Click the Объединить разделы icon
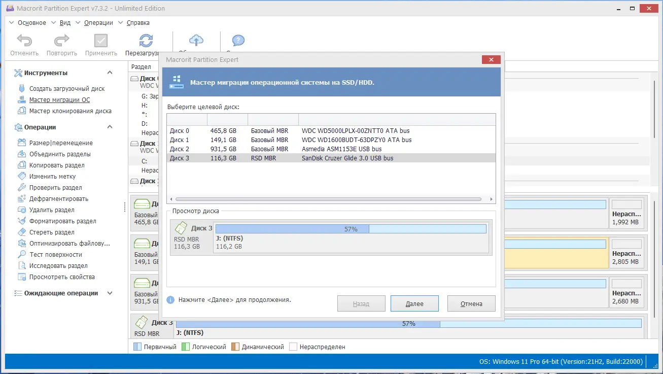The width and height of the screenshot is (663, 374). tap(21, 154)
